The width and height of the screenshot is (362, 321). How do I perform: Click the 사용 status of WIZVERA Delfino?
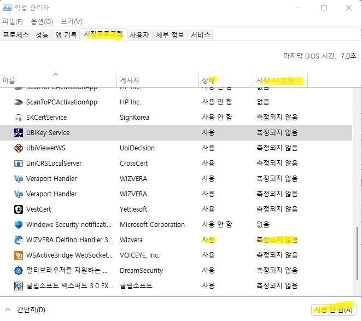[x=208, y=240]
